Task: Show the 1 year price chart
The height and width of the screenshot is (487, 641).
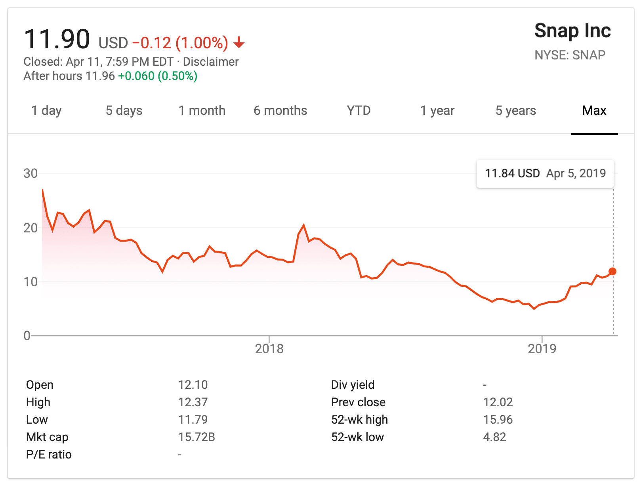Action: click(437, 110)
